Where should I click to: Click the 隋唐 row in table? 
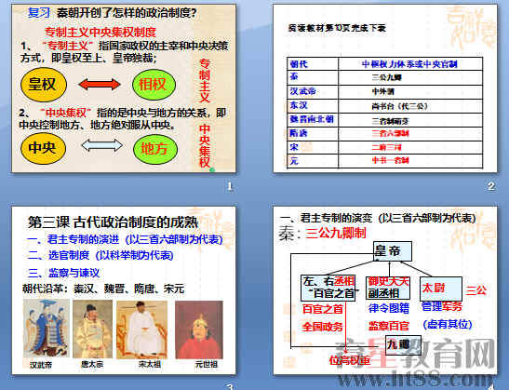(x=384, y=133)
